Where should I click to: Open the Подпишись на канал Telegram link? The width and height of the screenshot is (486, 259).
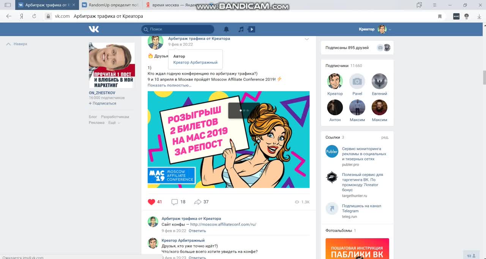361,209
